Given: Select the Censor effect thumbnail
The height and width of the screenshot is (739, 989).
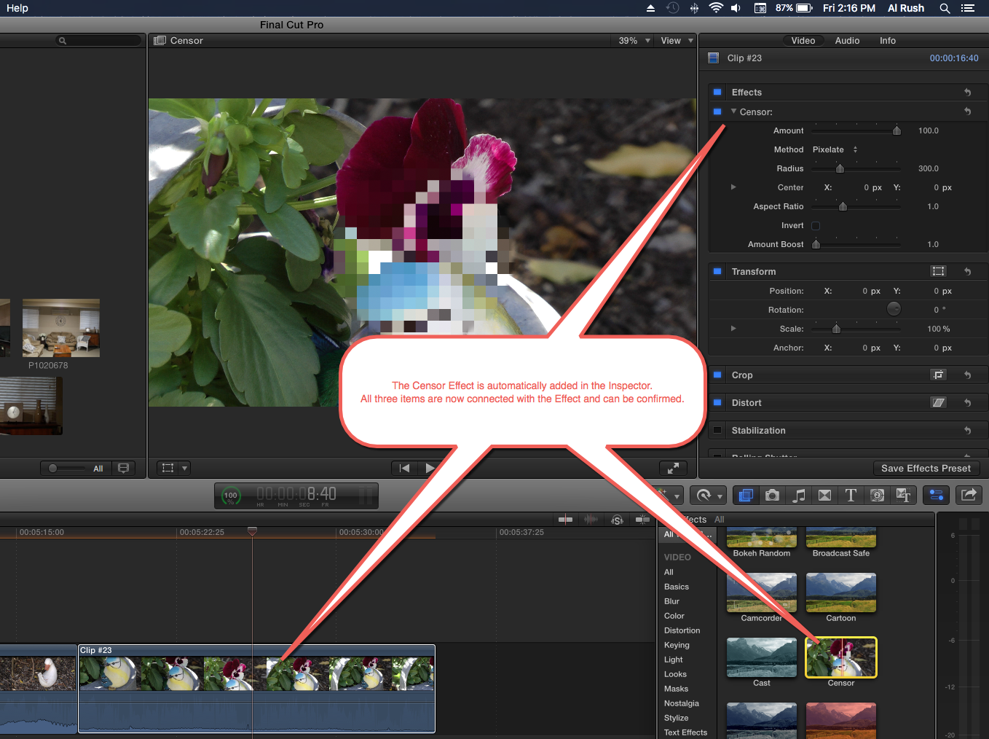Looking at the screenshot, I should (840, 657).
